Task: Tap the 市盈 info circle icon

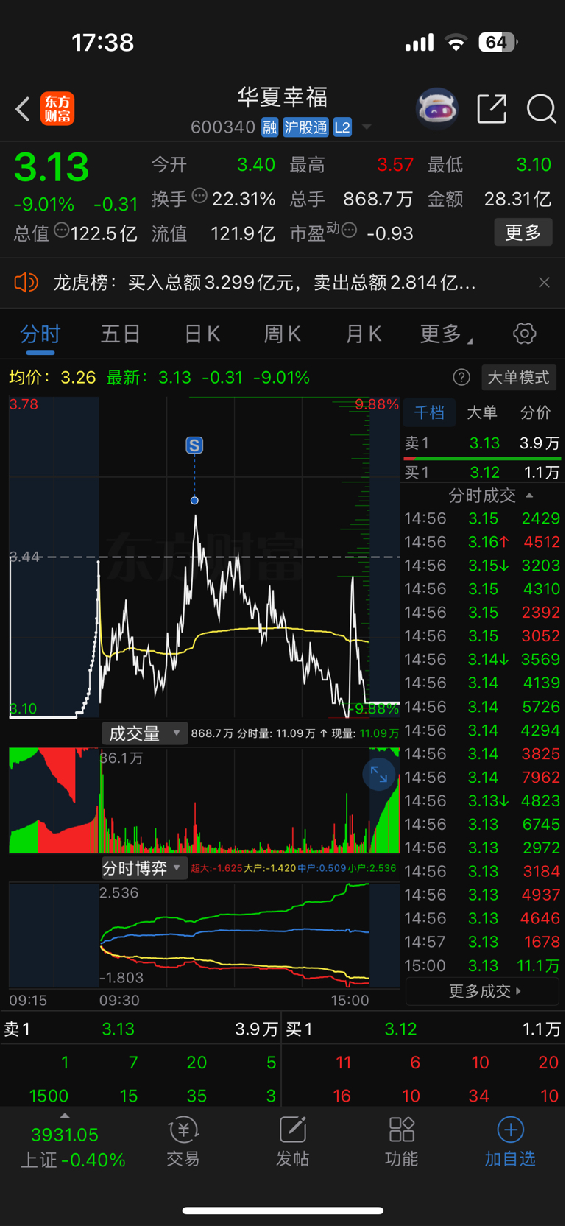Action: click(x=349, y=230)
